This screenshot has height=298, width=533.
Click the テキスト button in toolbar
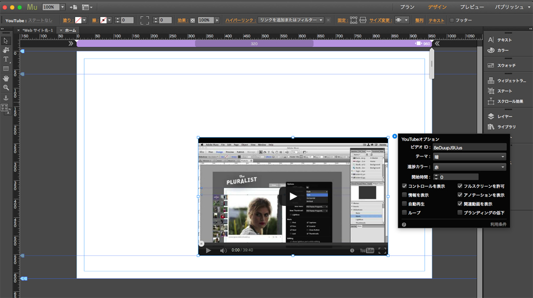click(x=436, y=20)
